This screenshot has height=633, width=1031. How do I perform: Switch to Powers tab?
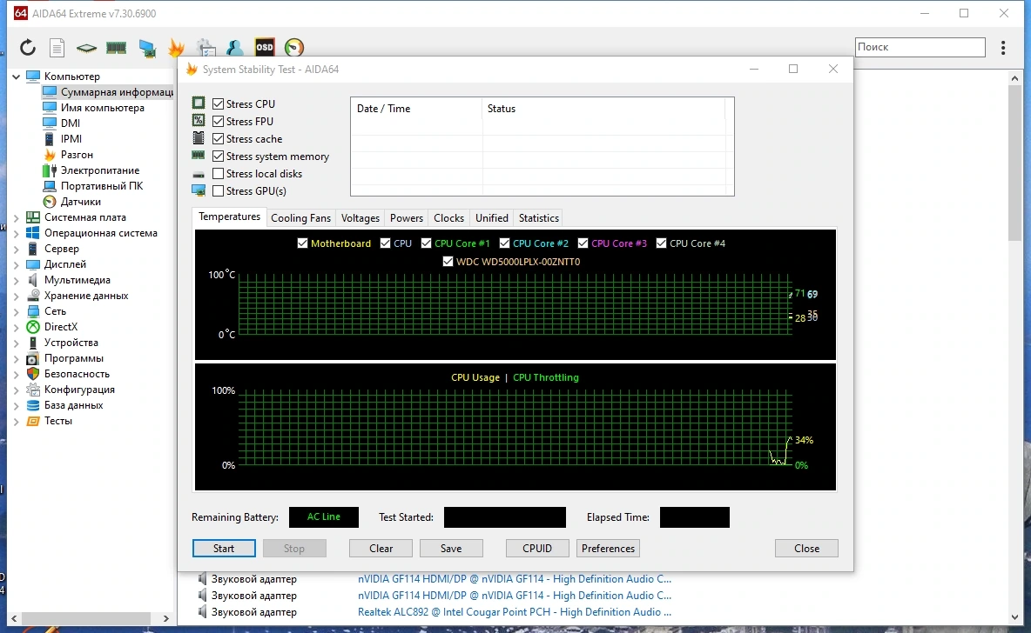pos(407,218)
